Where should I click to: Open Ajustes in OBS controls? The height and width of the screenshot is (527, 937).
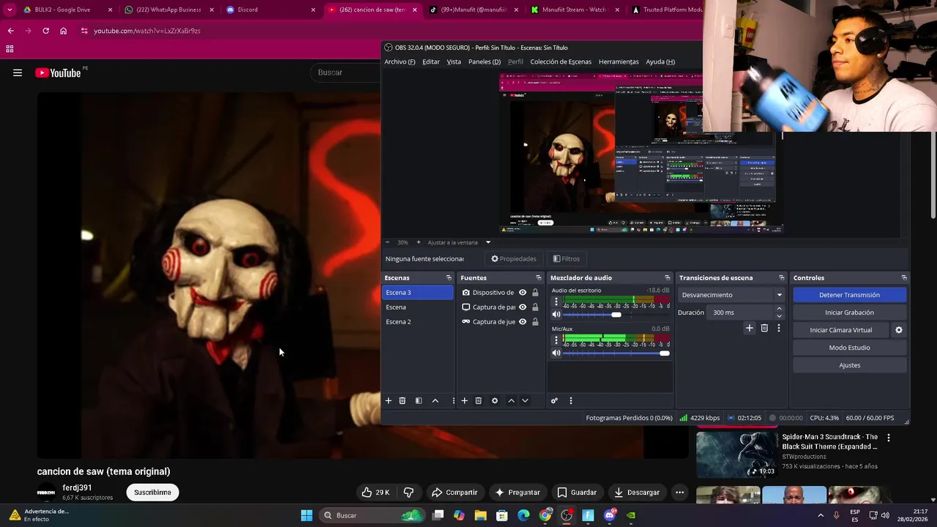(x=849, y=365)
